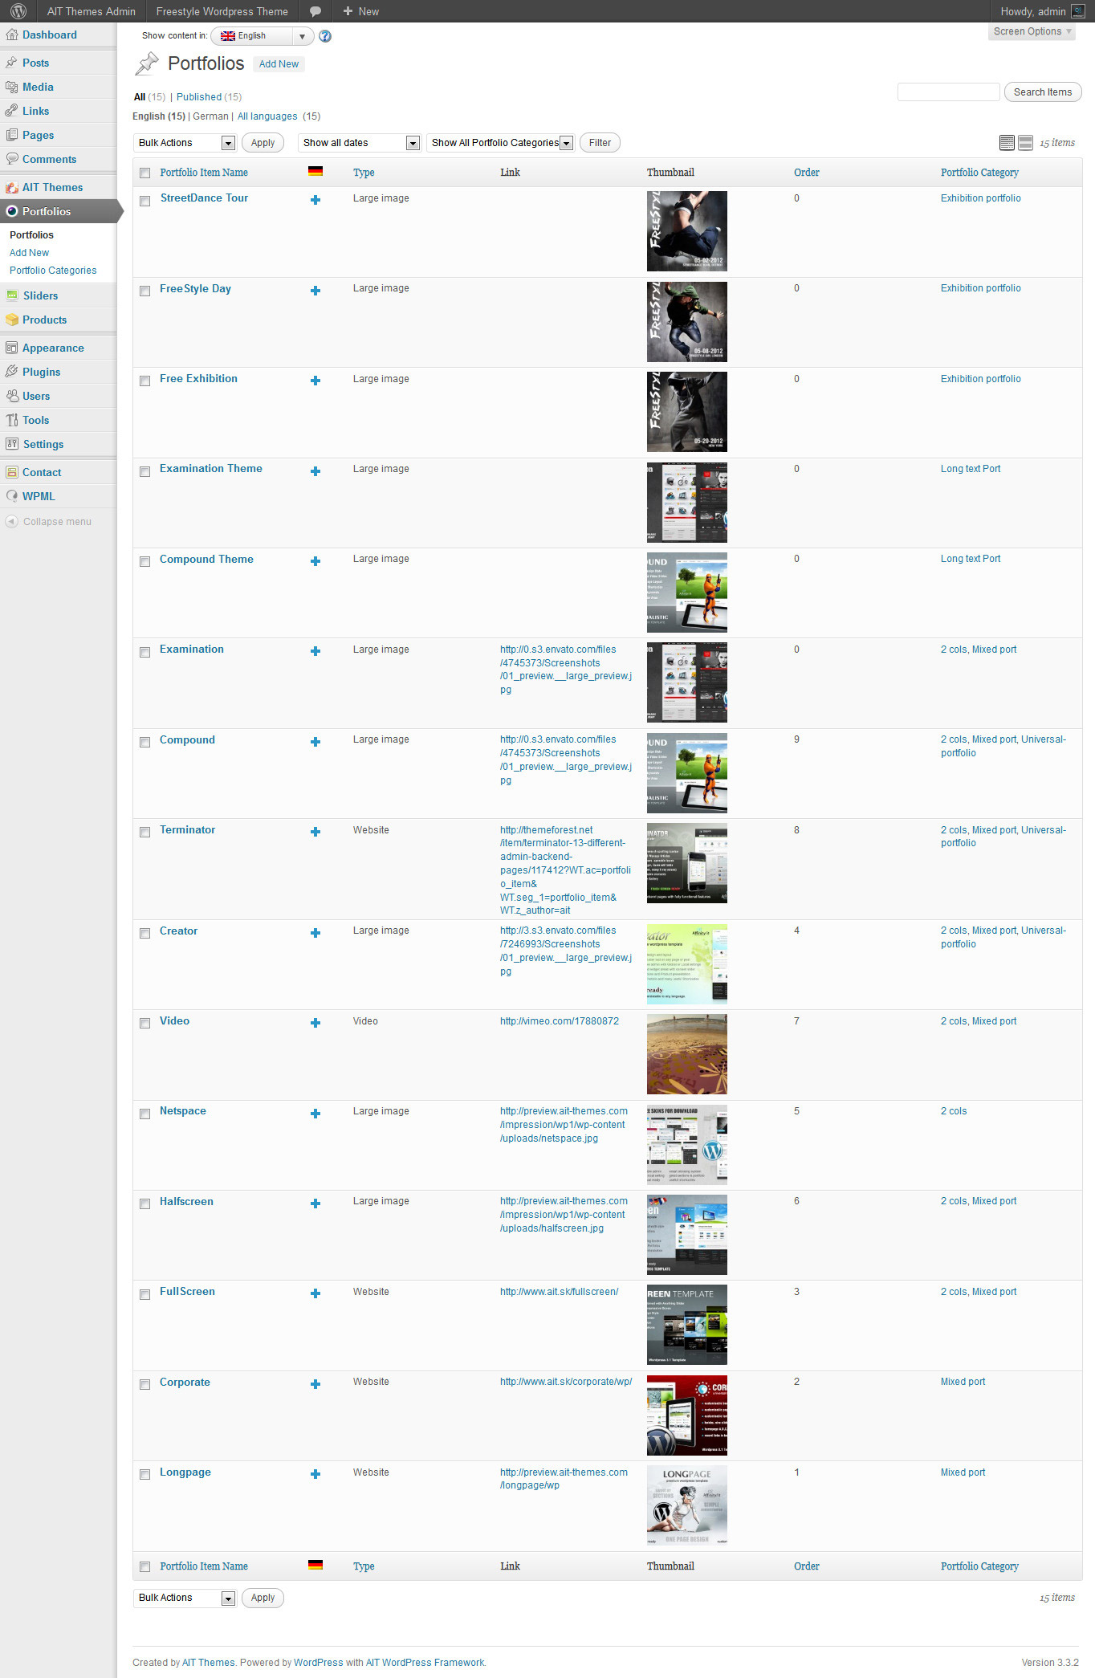This screenshot has width=1095, height=1678.
Task: Expand the Screen Options panel
Action: pos(1032,31)
